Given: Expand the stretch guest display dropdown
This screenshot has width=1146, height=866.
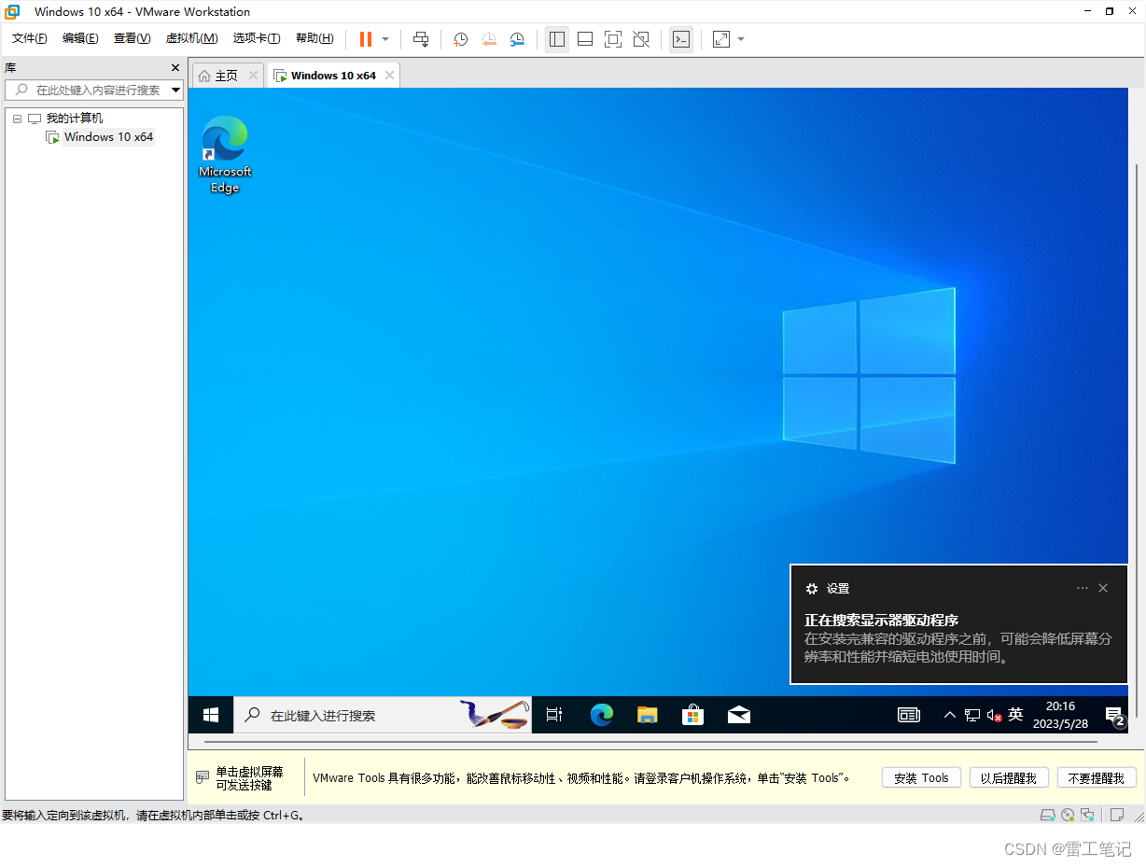Looking at the screenshot, I should (x=741, y=39).
